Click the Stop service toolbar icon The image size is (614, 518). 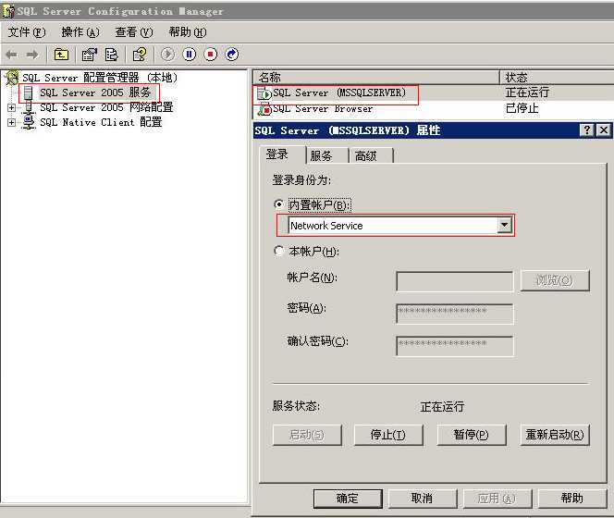210,54
